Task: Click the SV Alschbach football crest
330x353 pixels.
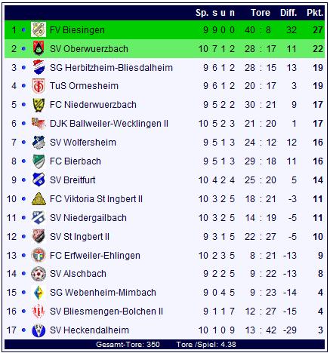Action: tap(39, 274)
